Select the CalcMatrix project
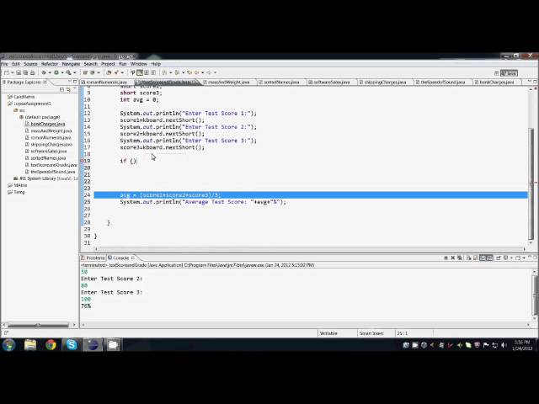The width and height of the screenshot is (539, 404). pyautogui.click(x=21, y=97)
